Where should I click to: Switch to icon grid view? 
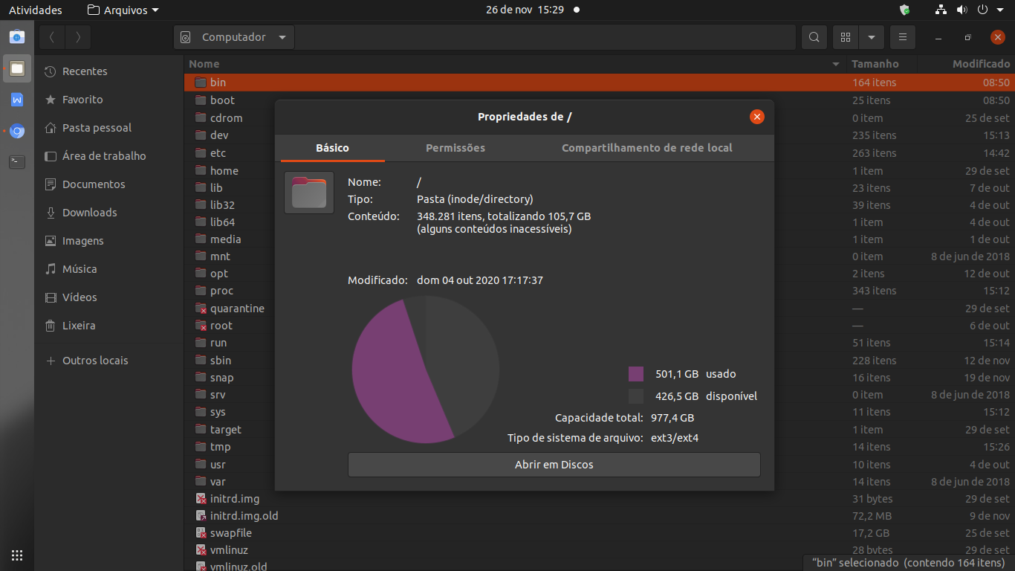tap(846, 37)
